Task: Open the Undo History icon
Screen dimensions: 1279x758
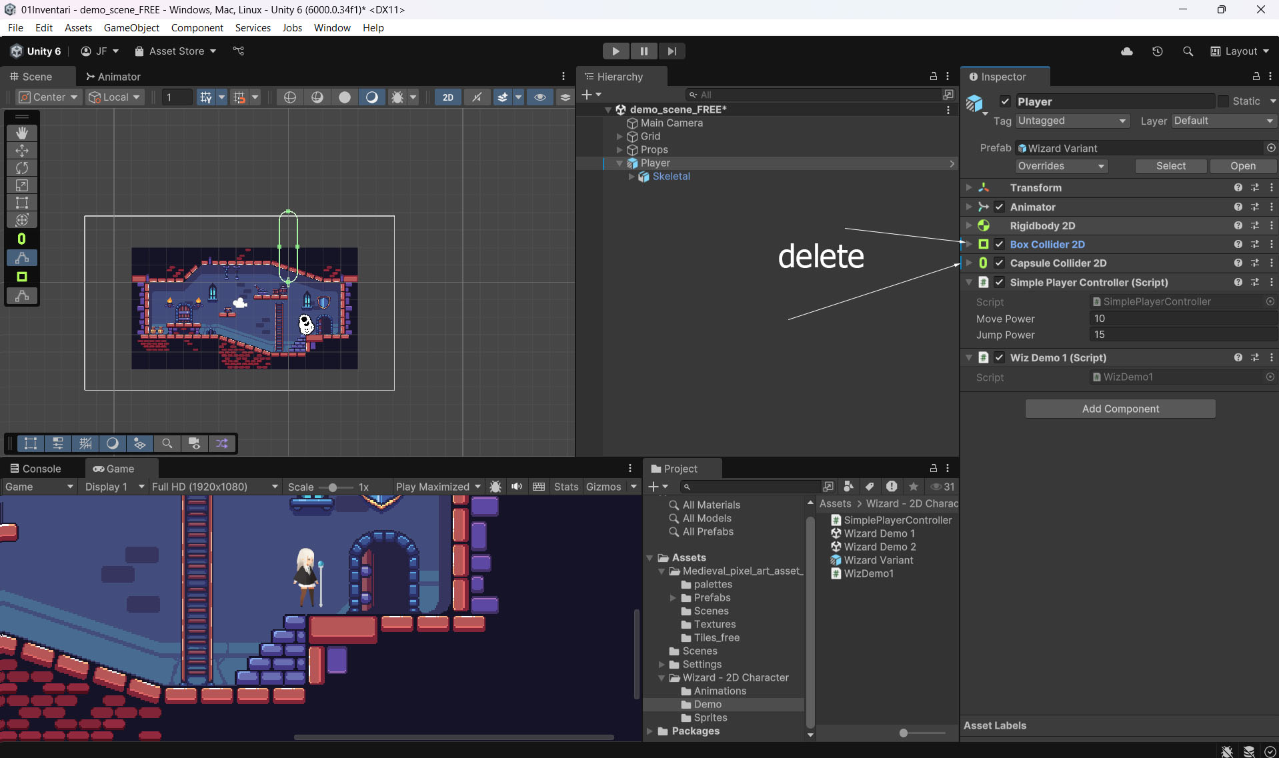Action: (x=1157, y=51)
